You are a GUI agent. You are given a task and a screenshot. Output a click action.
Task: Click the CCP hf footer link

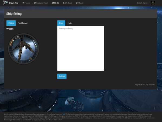(64, 114)
